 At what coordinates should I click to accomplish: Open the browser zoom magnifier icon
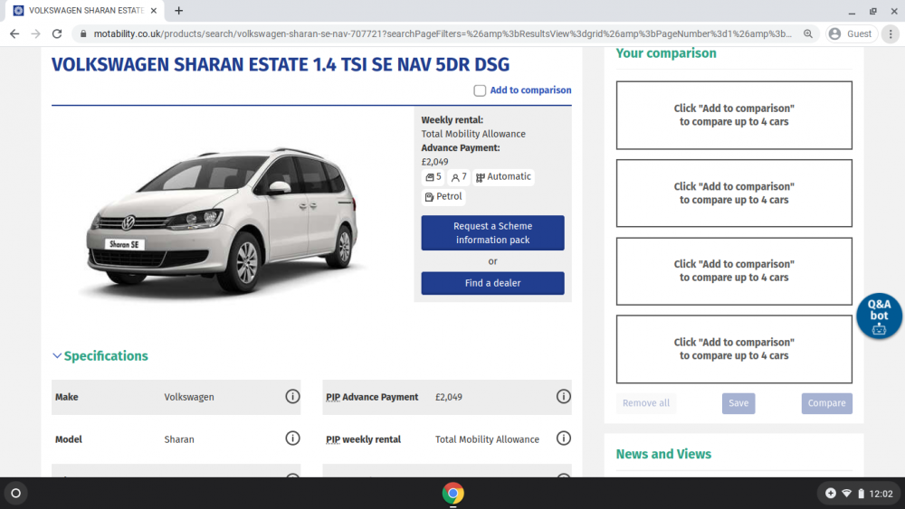click(x=808, y=34)
